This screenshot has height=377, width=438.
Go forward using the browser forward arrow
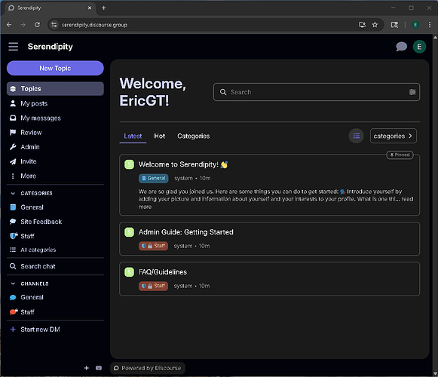(23, 25)
